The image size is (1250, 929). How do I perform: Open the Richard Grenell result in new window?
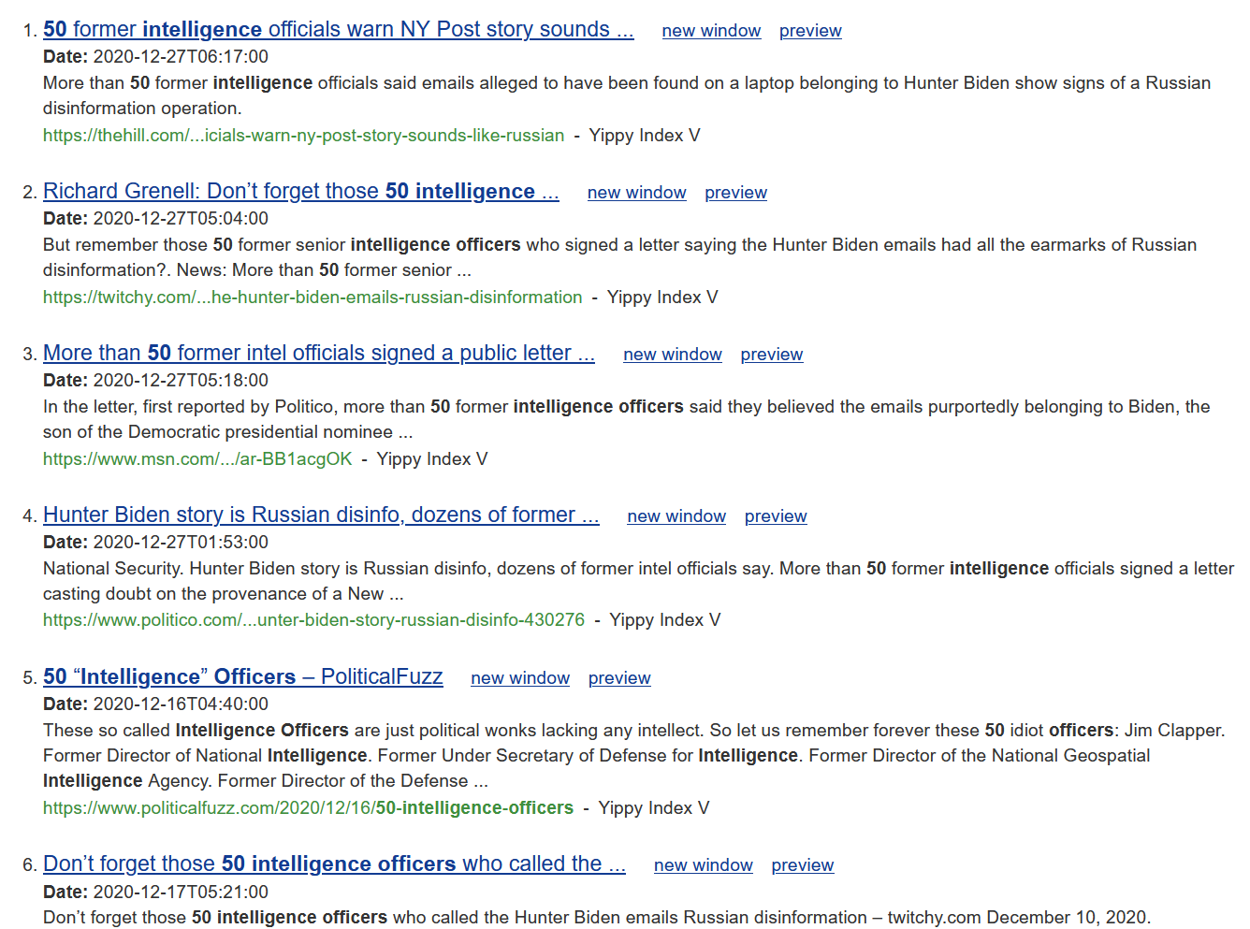(636, 193)
